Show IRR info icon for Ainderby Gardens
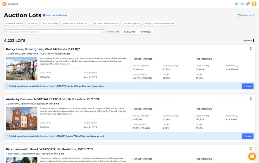The height and width of the screenshot is (163, 259). [x=168, y=124]
